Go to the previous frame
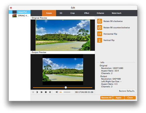Image resolution: width=146 pixels, height=113 pixels. 33,92
